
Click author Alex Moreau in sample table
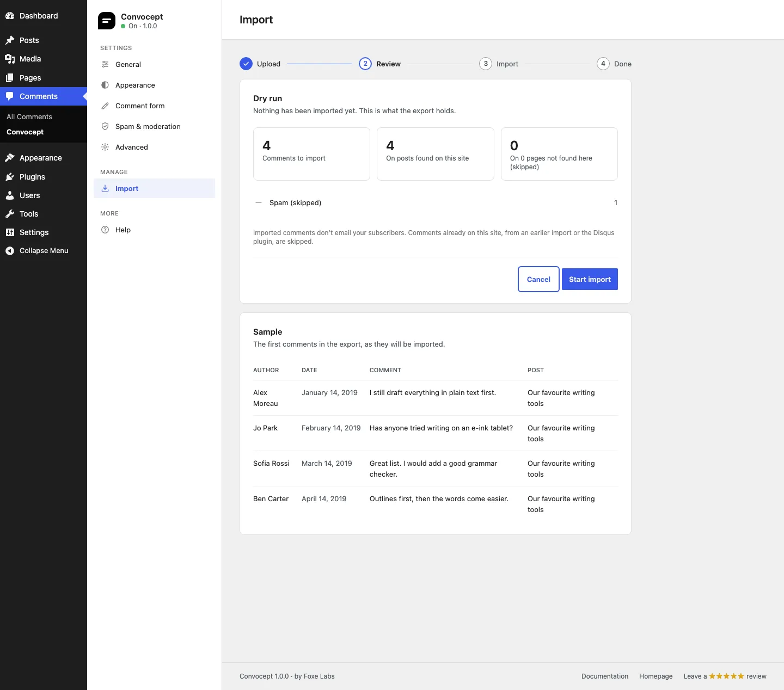pyautogui.click(x=266, y=398)
